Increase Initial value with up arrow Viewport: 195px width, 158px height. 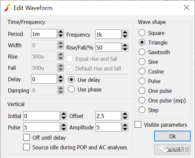click(x=64, y=114)
